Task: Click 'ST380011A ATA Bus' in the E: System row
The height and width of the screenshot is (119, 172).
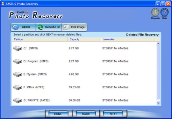Action: (115, 74)
